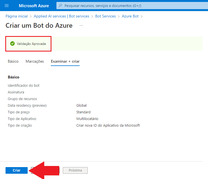Click Grupo de recursos label

pos(22,99)
